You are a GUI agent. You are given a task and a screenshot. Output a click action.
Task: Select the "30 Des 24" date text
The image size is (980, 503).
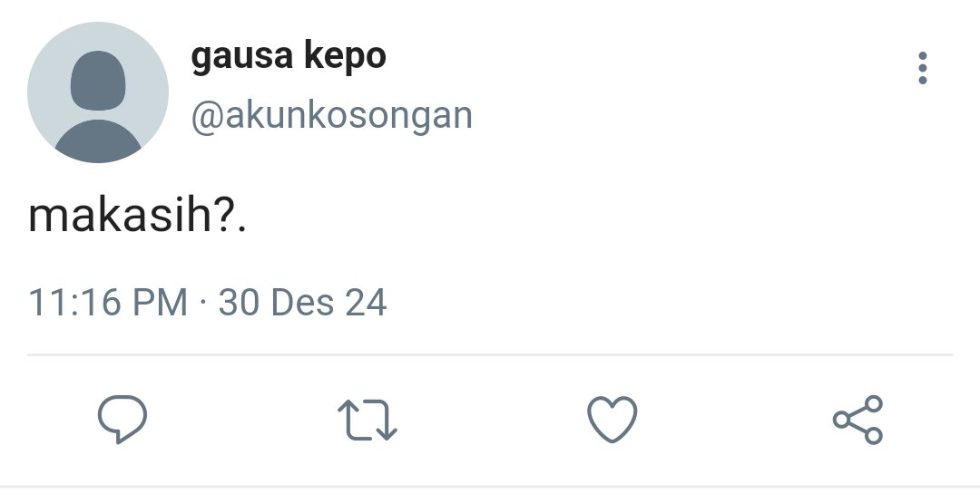(302, 303)
